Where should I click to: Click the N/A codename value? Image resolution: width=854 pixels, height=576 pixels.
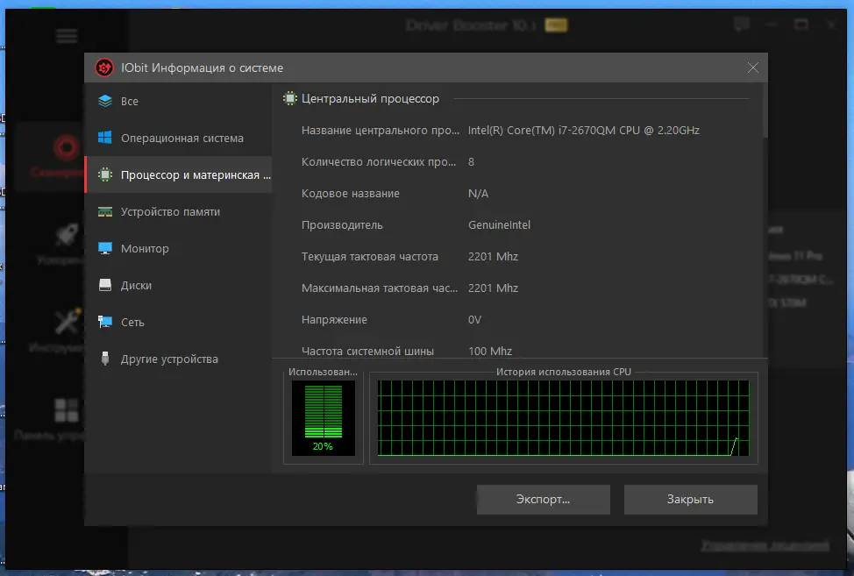coord(478,193)
